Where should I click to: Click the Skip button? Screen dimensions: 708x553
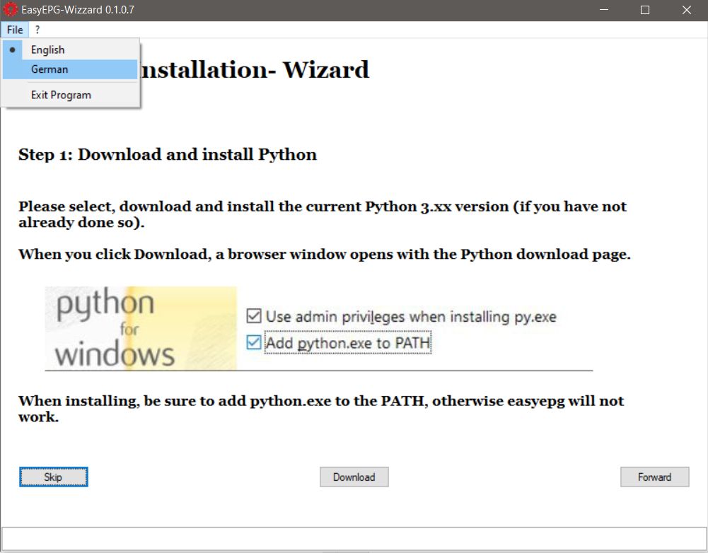pyautogui.click(x=53, y=477)
